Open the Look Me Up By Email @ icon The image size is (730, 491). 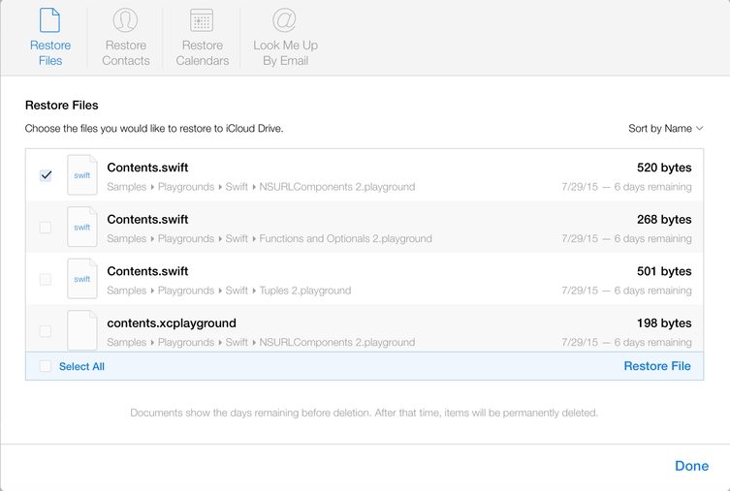[284, 20]
